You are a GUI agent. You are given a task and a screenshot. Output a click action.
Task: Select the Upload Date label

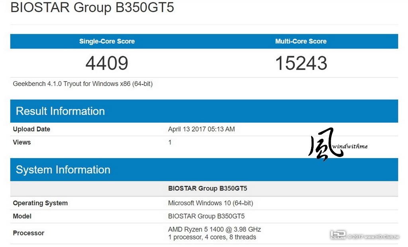click(31, 129)
